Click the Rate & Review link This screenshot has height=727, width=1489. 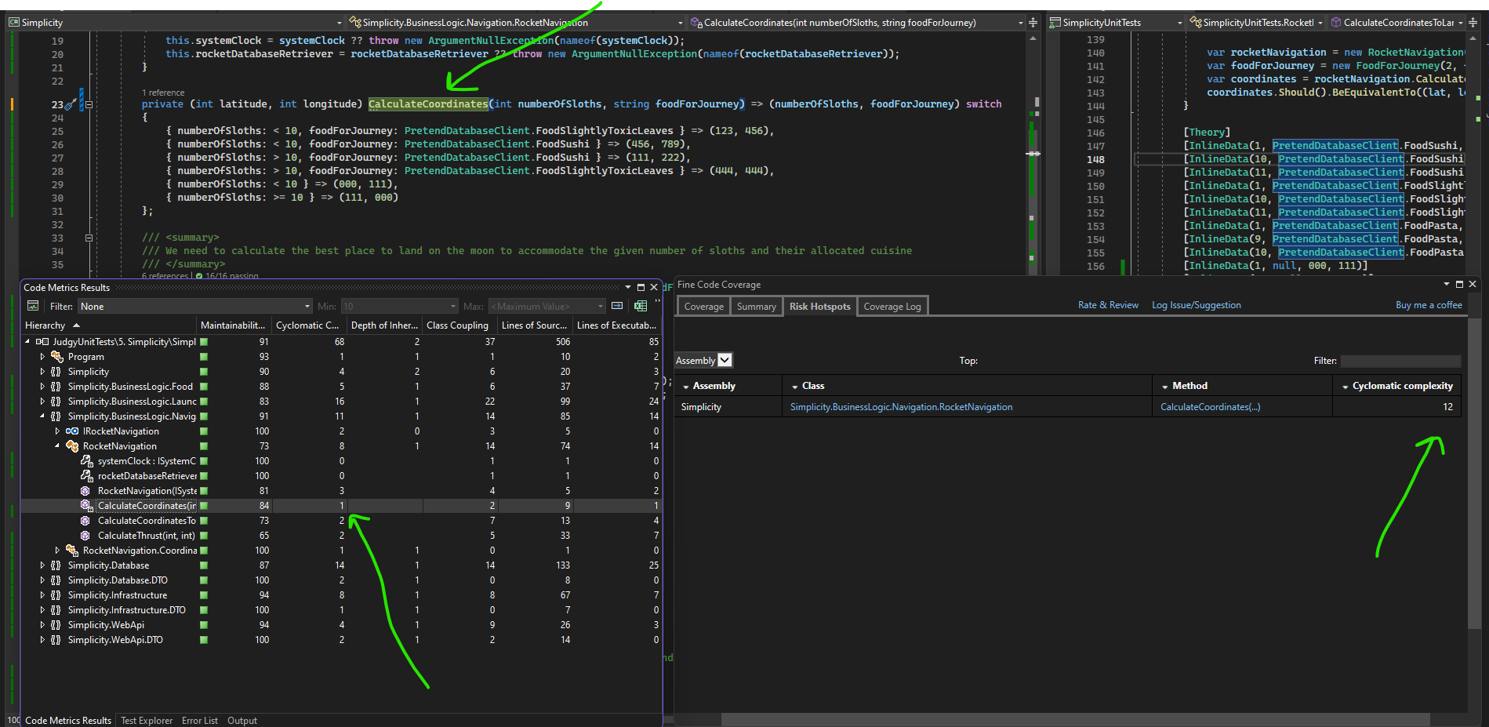coord(1108,305)
